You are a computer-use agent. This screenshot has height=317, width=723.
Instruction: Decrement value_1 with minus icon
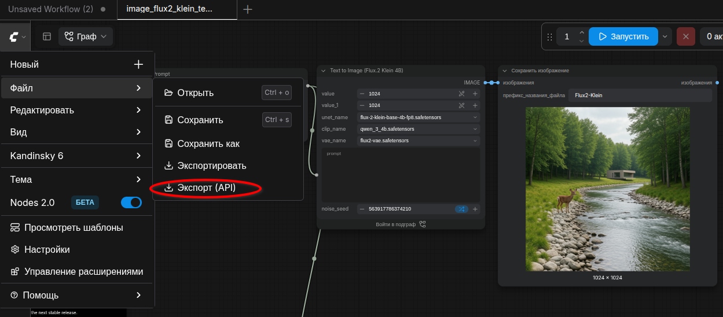(x=362, y=105)
